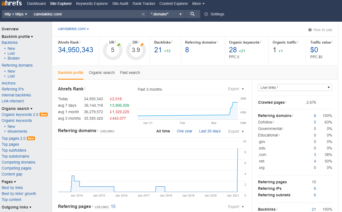The image size is (342, 212).
Task: Click the Ahrefs logo
Action: [11, 4]
